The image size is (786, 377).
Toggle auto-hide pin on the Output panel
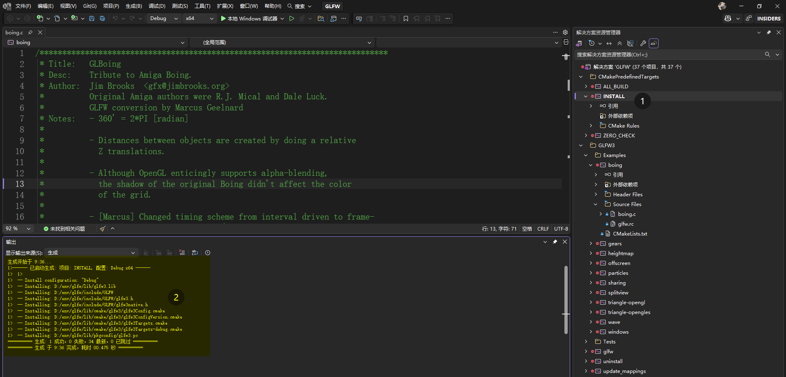(555, 242)
